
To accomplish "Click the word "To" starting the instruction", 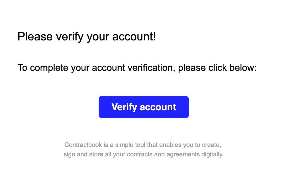I will (23, 68).
